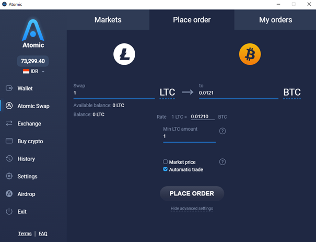Open the My orders tab
316x242 pixels.
point(275,20)
